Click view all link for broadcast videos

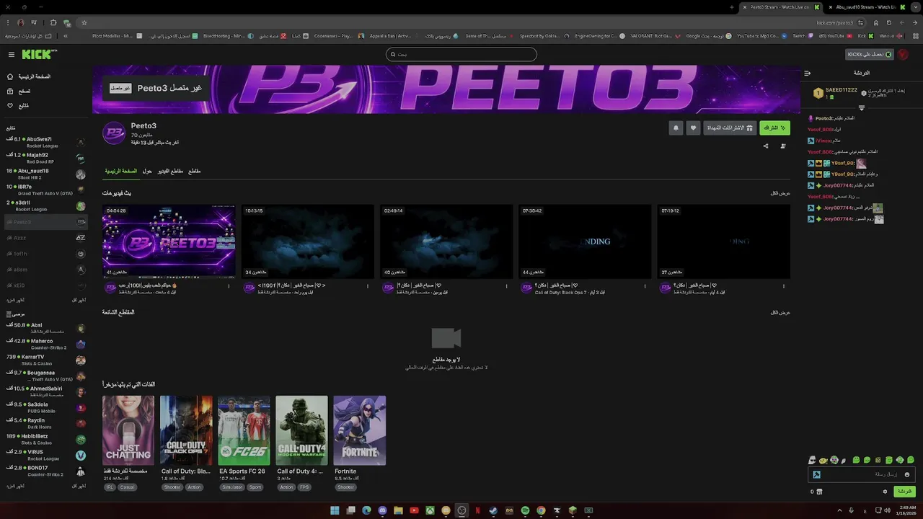pos(780,193)
